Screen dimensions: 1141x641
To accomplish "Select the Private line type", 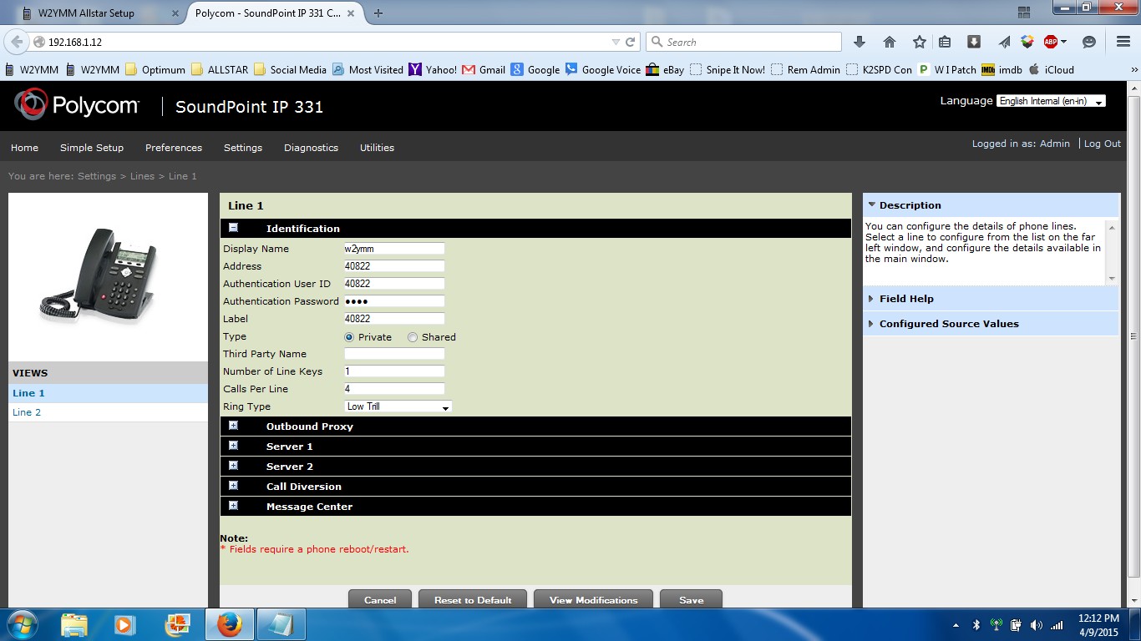I will [x=349, y=337].
